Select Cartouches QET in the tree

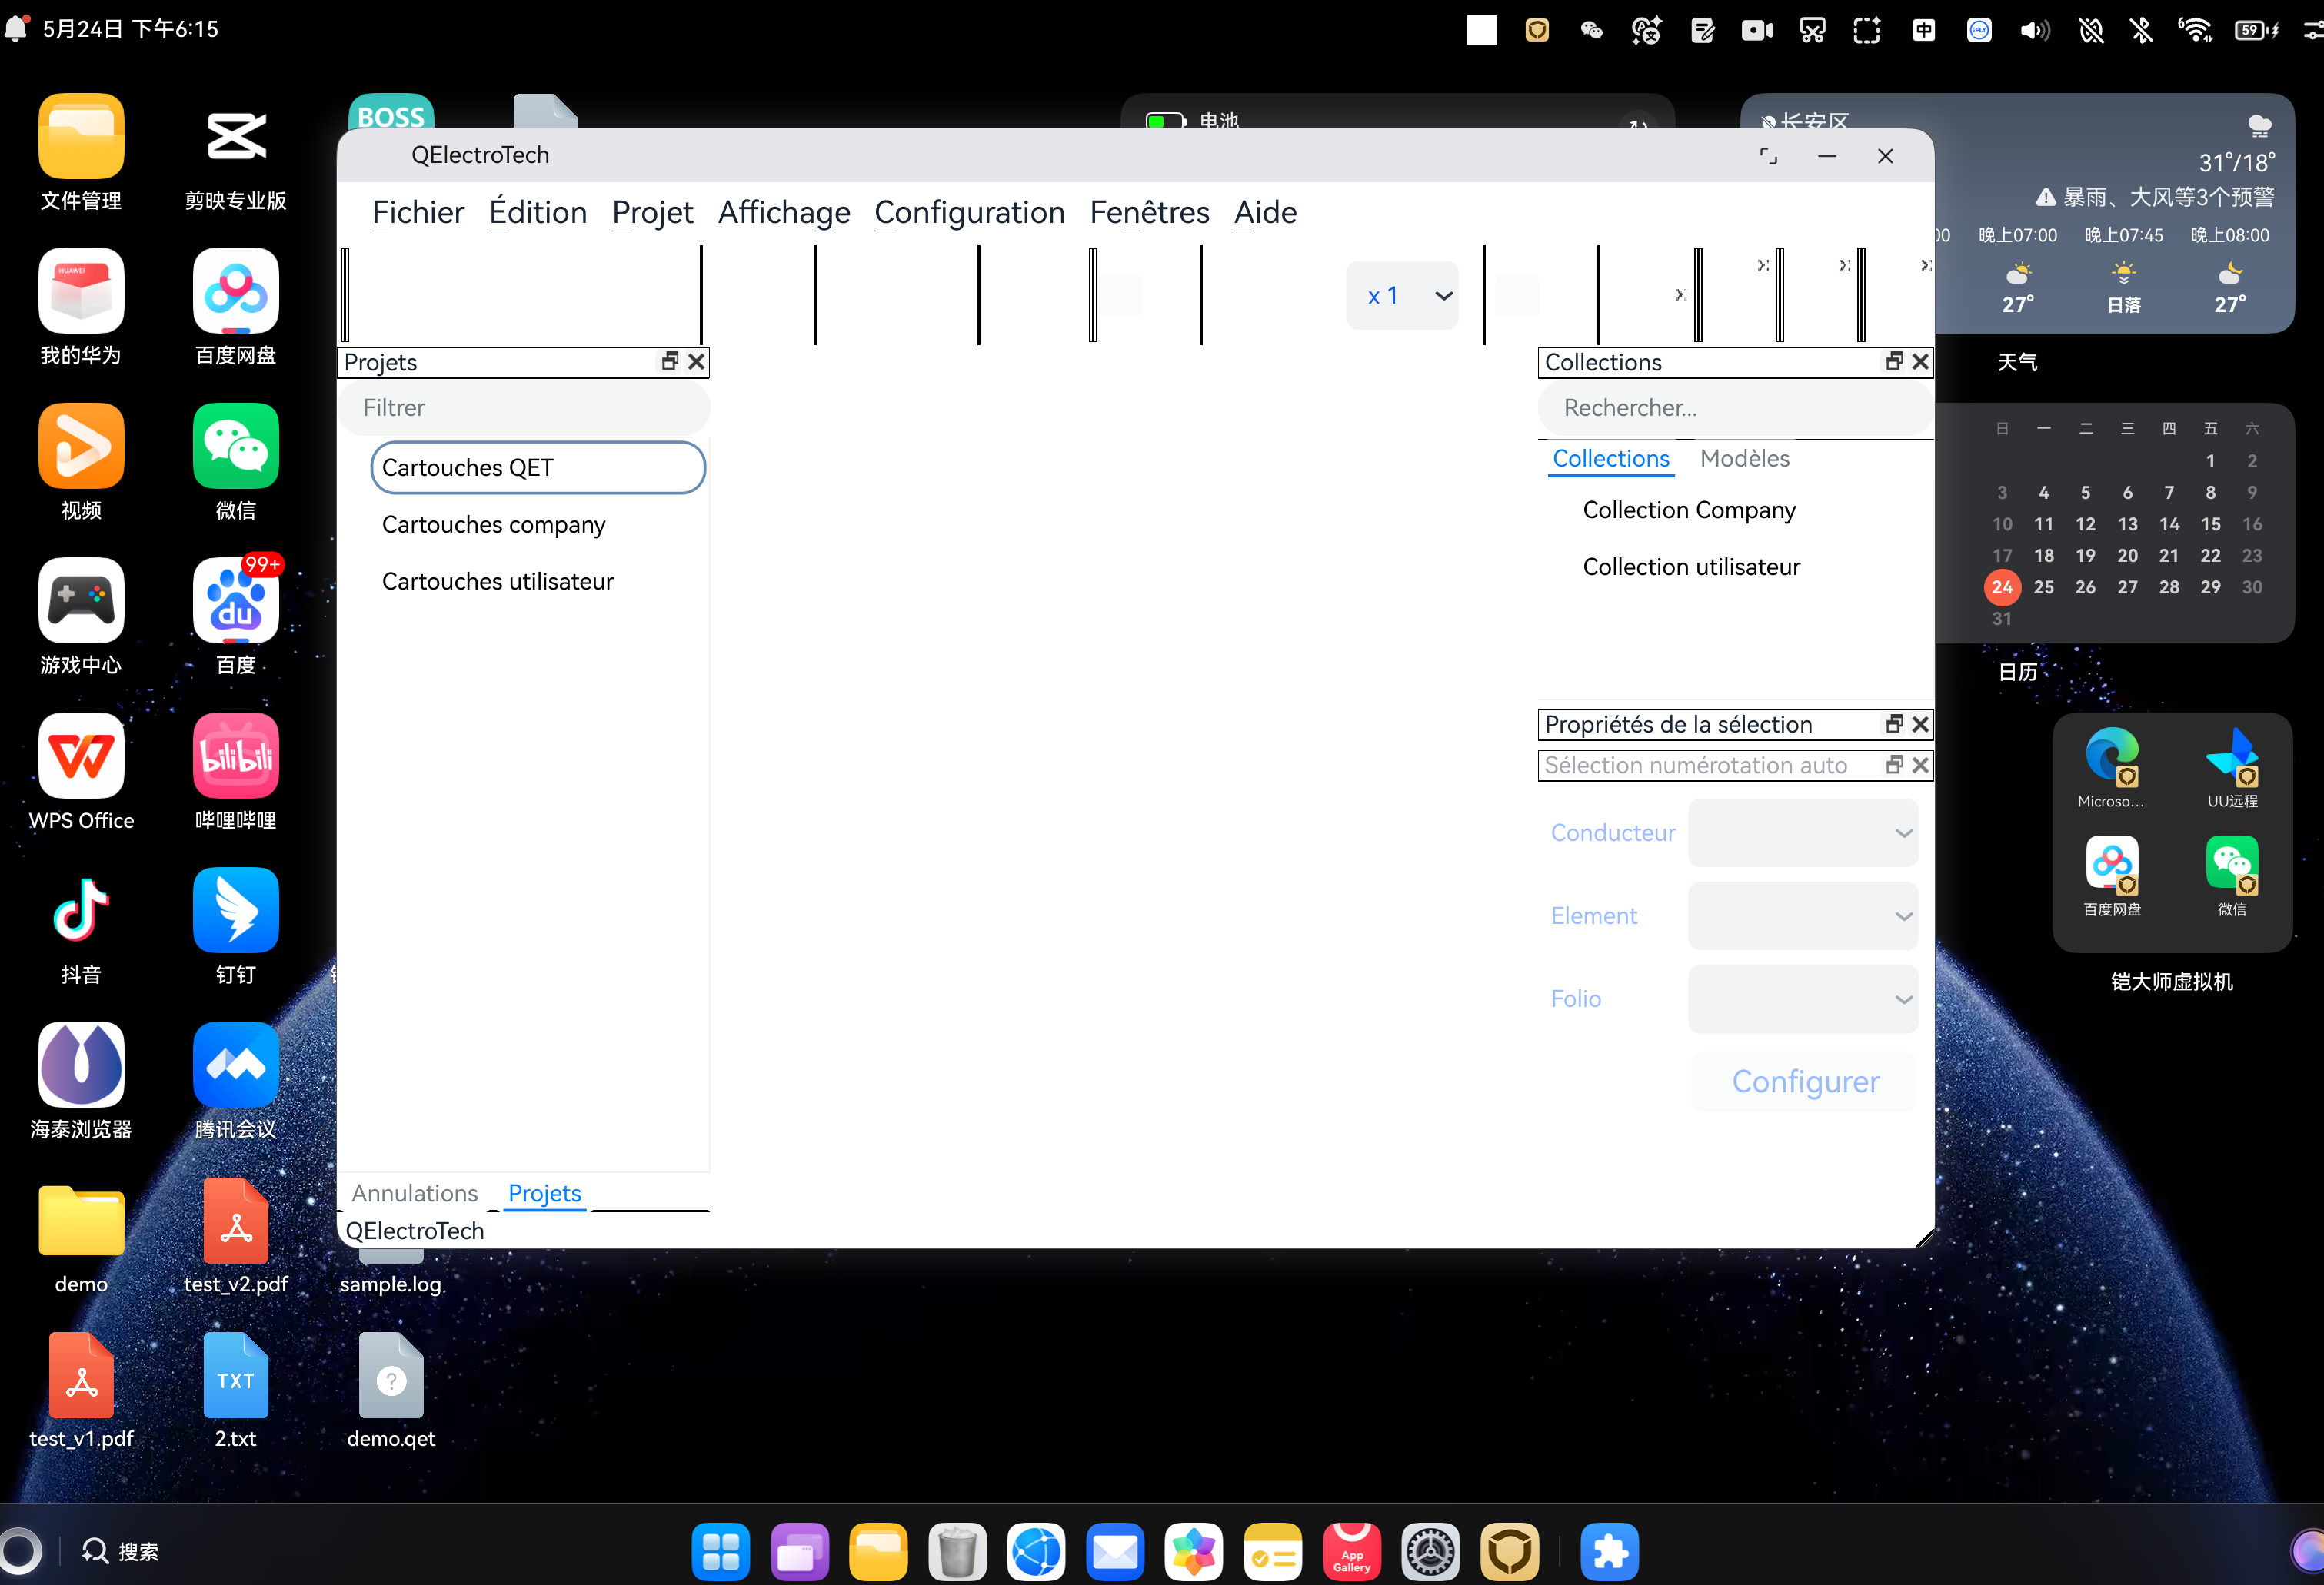pyautogui.click(x=538, y=467)
